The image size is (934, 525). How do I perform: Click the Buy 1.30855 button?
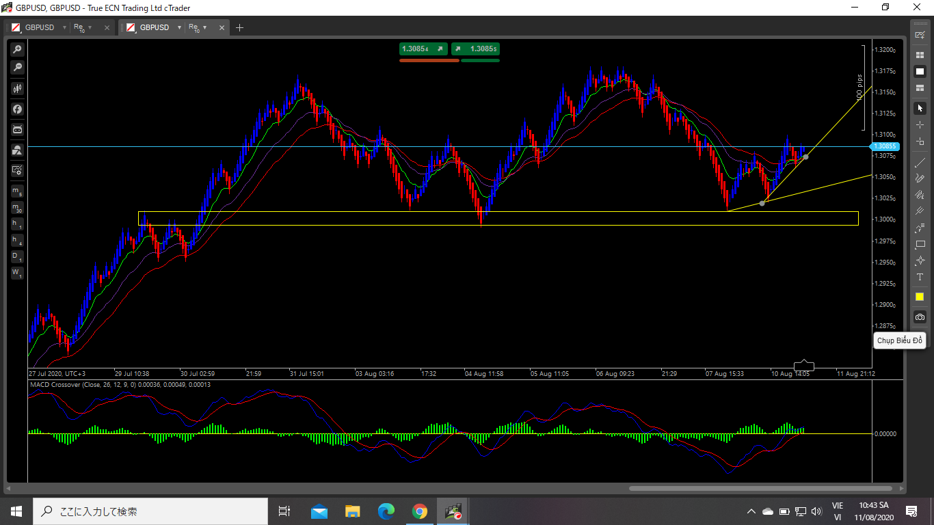pos(475,49)
